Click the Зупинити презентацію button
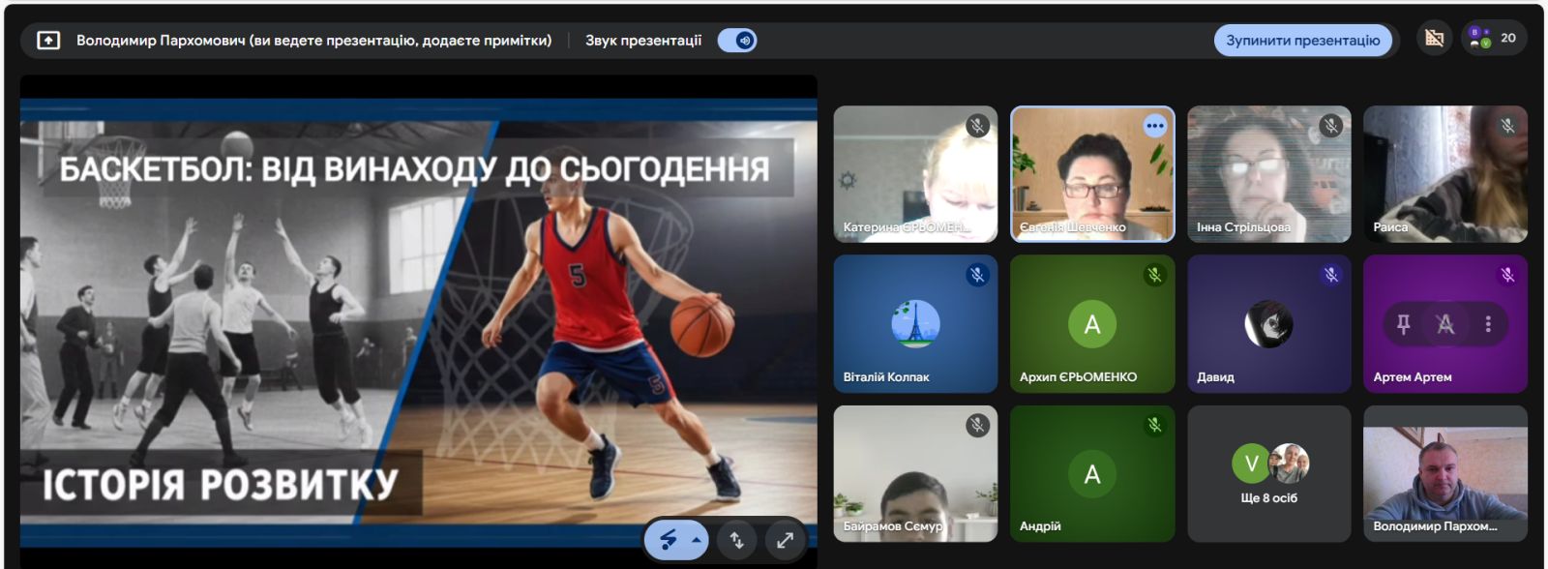Image resolution: width=1548 pixels, height=569 pixels. [x=1302, y=41]
